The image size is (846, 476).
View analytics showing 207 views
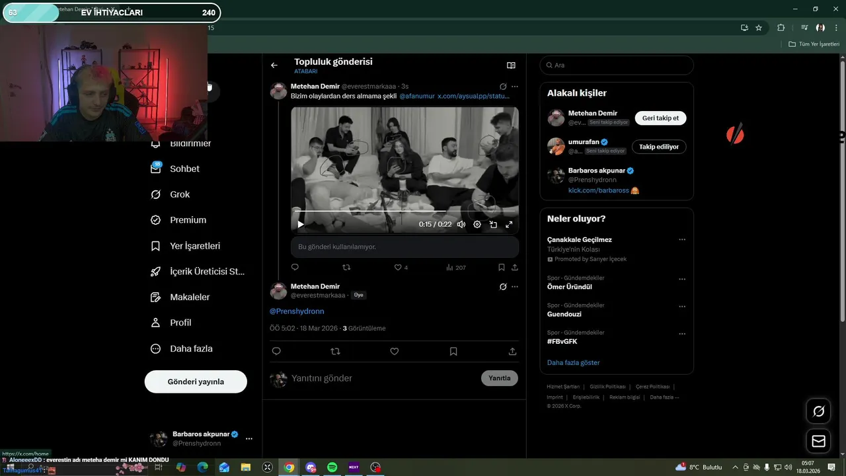point(455,268)
